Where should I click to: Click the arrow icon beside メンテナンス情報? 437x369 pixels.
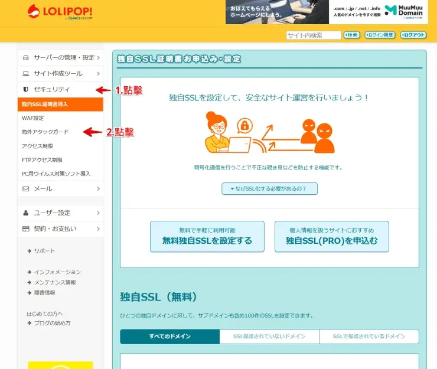point(30,282)
